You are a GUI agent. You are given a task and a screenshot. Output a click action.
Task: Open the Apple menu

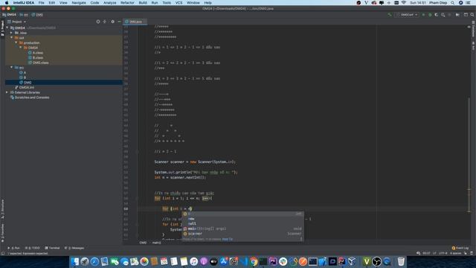(7, 3)
